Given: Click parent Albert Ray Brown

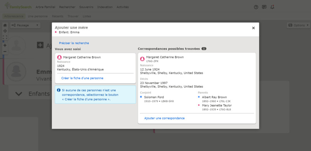Looking at the screenshot, I should click(215, 97).
